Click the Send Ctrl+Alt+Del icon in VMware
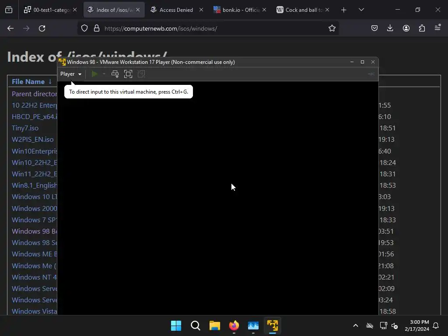 pos(115,74)
